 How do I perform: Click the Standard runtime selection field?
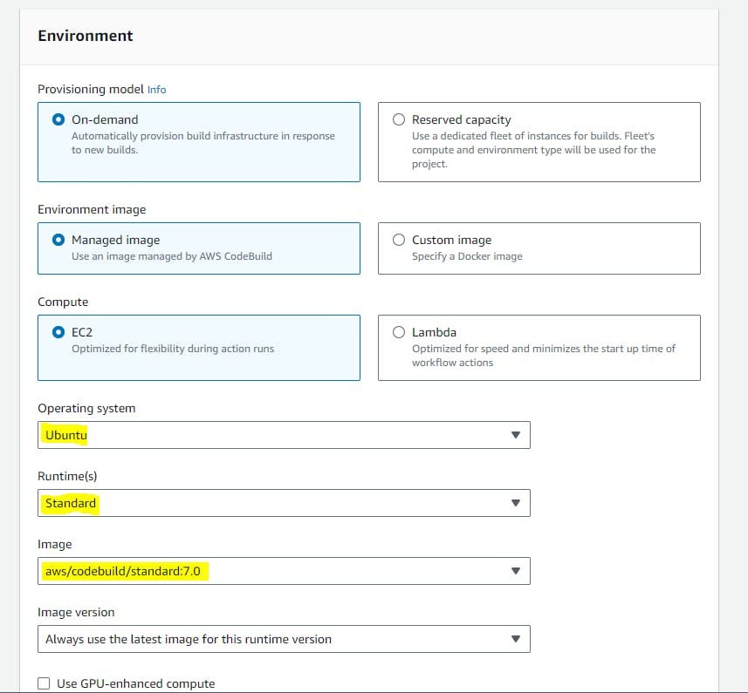pyautogui.click(x=284, y=503)
